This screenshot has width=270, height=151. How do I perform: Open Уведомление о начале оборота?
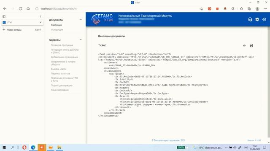pos(63,63)
